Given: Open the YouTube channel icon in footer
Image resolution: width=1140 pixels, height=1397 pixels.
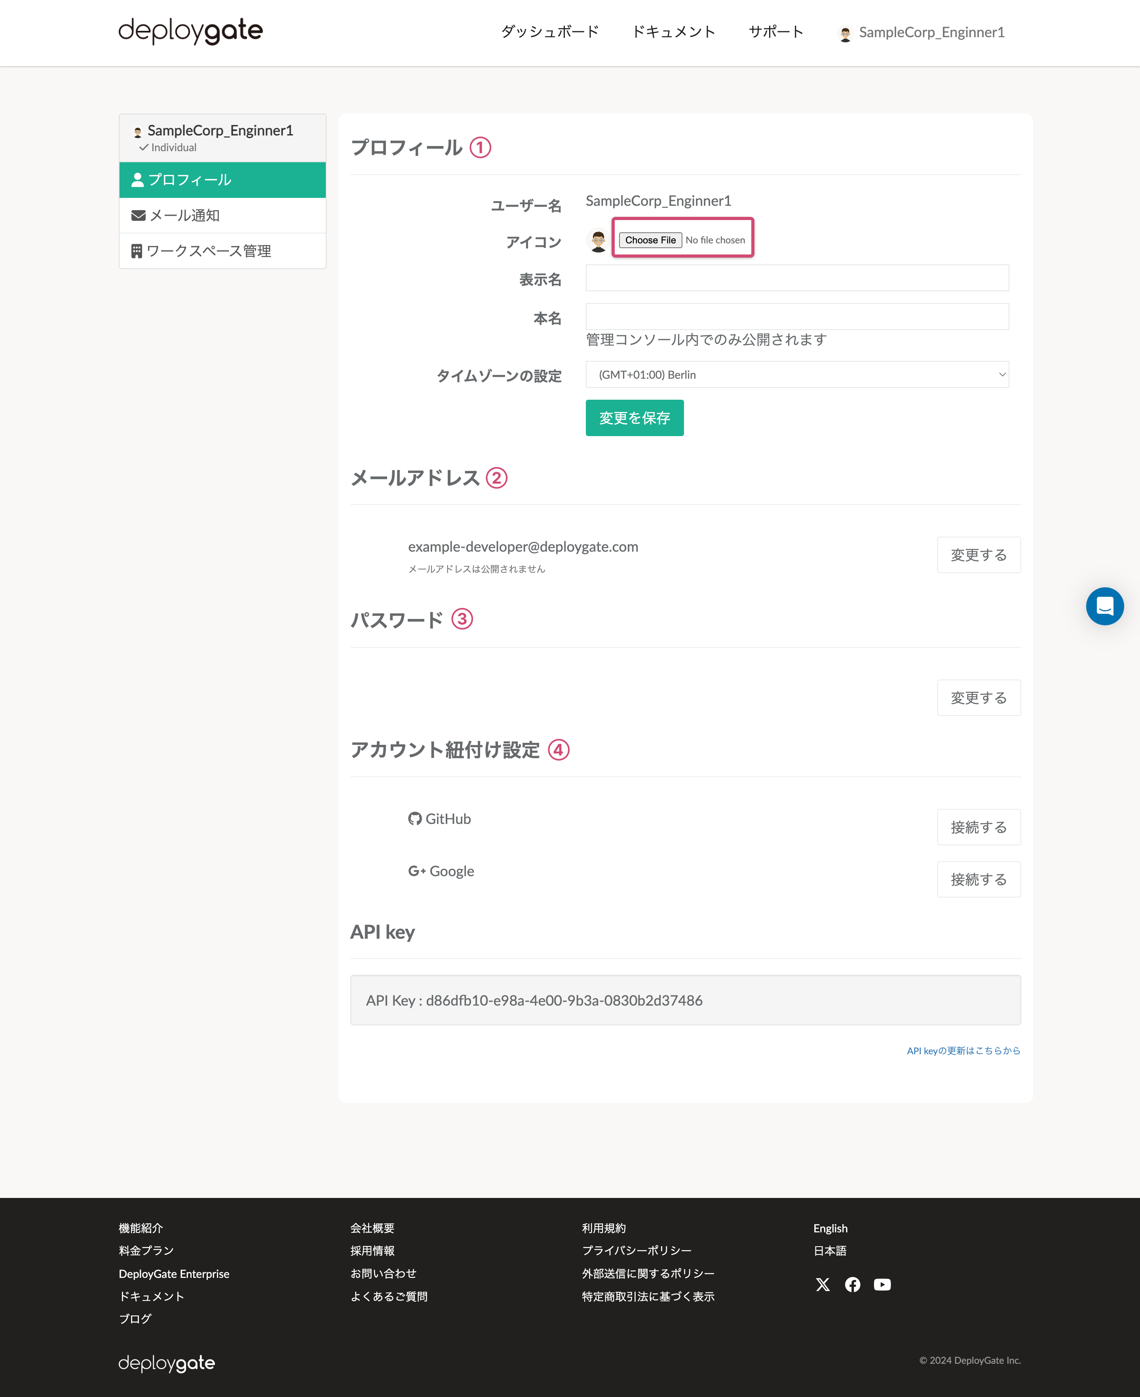Looking at the screenshot, I should 883,1285.
